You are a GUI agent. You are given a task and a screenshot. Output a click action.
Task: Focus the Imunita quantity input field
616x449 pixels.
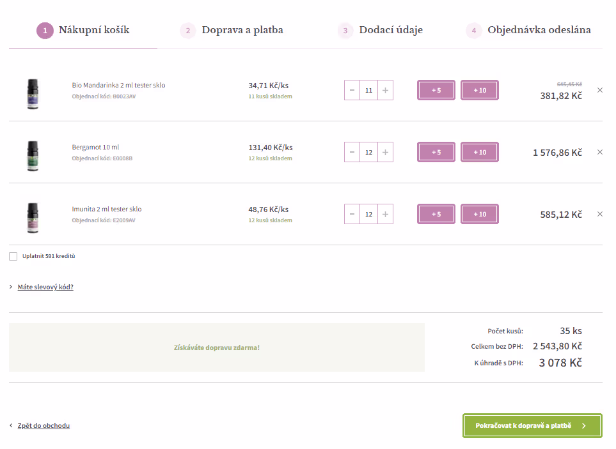(x=369, y=214)
